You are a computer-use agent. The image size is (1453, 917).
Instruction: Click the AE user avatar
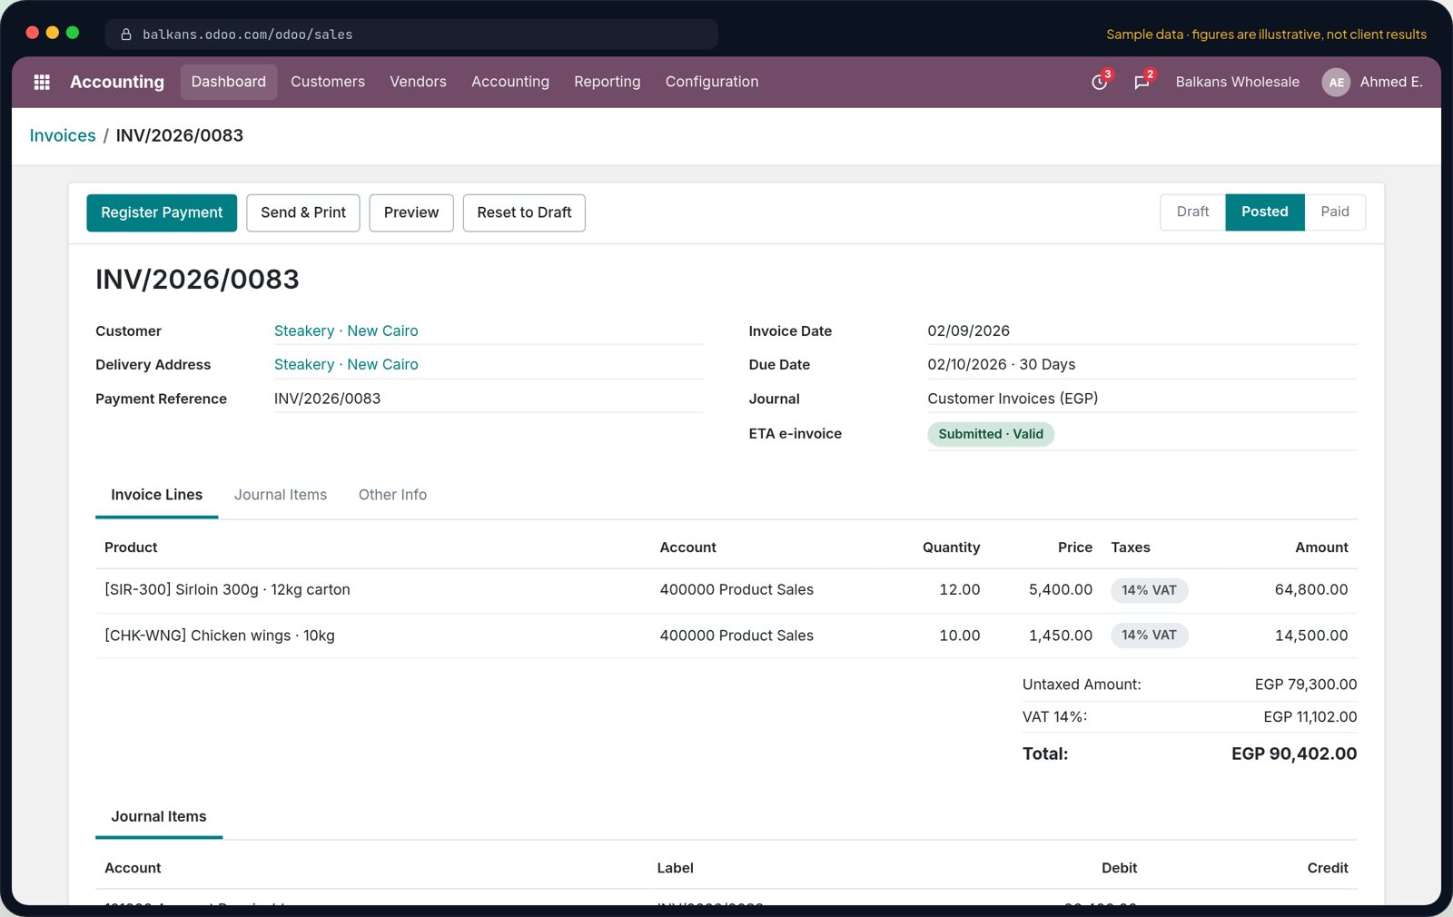[x=1336, y=82]
